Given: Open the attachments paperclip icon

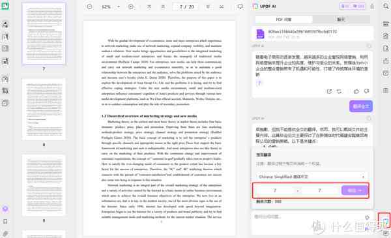Looking at the screenshot, I should (5, 233).
